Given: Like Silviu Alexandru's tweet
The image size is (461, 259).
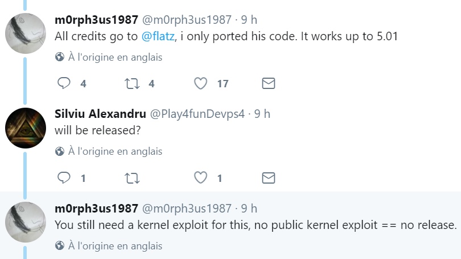Looking at the screenshot, I should coord(200,178).
